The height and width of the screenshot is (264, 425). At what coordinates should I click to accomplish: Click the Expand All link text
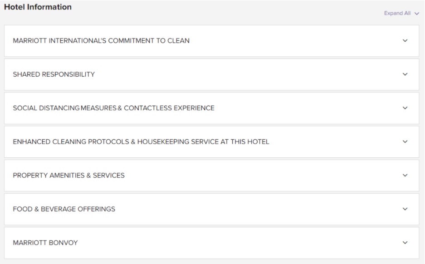click(x=397, y=14)
